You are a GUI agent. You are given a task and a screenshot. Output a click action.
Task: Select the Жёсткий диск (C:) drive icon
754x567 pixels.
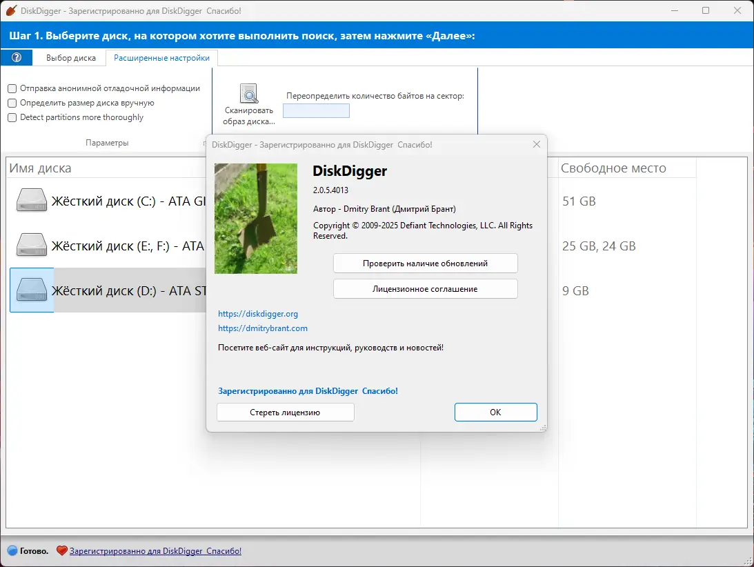tap(31, 201)
